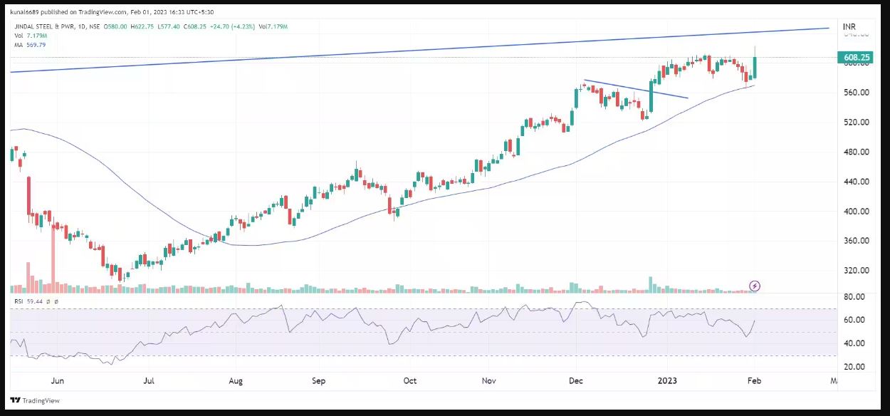Click the Jun label on time axis
The height and width of the screenshot is (416, 890).
(x=59, y=381)
